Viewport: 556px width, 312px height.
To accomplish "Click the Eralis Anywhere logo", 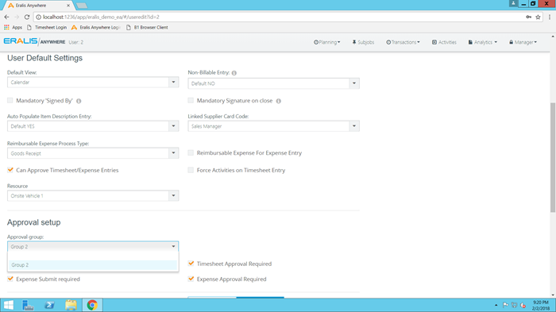I will point(34,41).
